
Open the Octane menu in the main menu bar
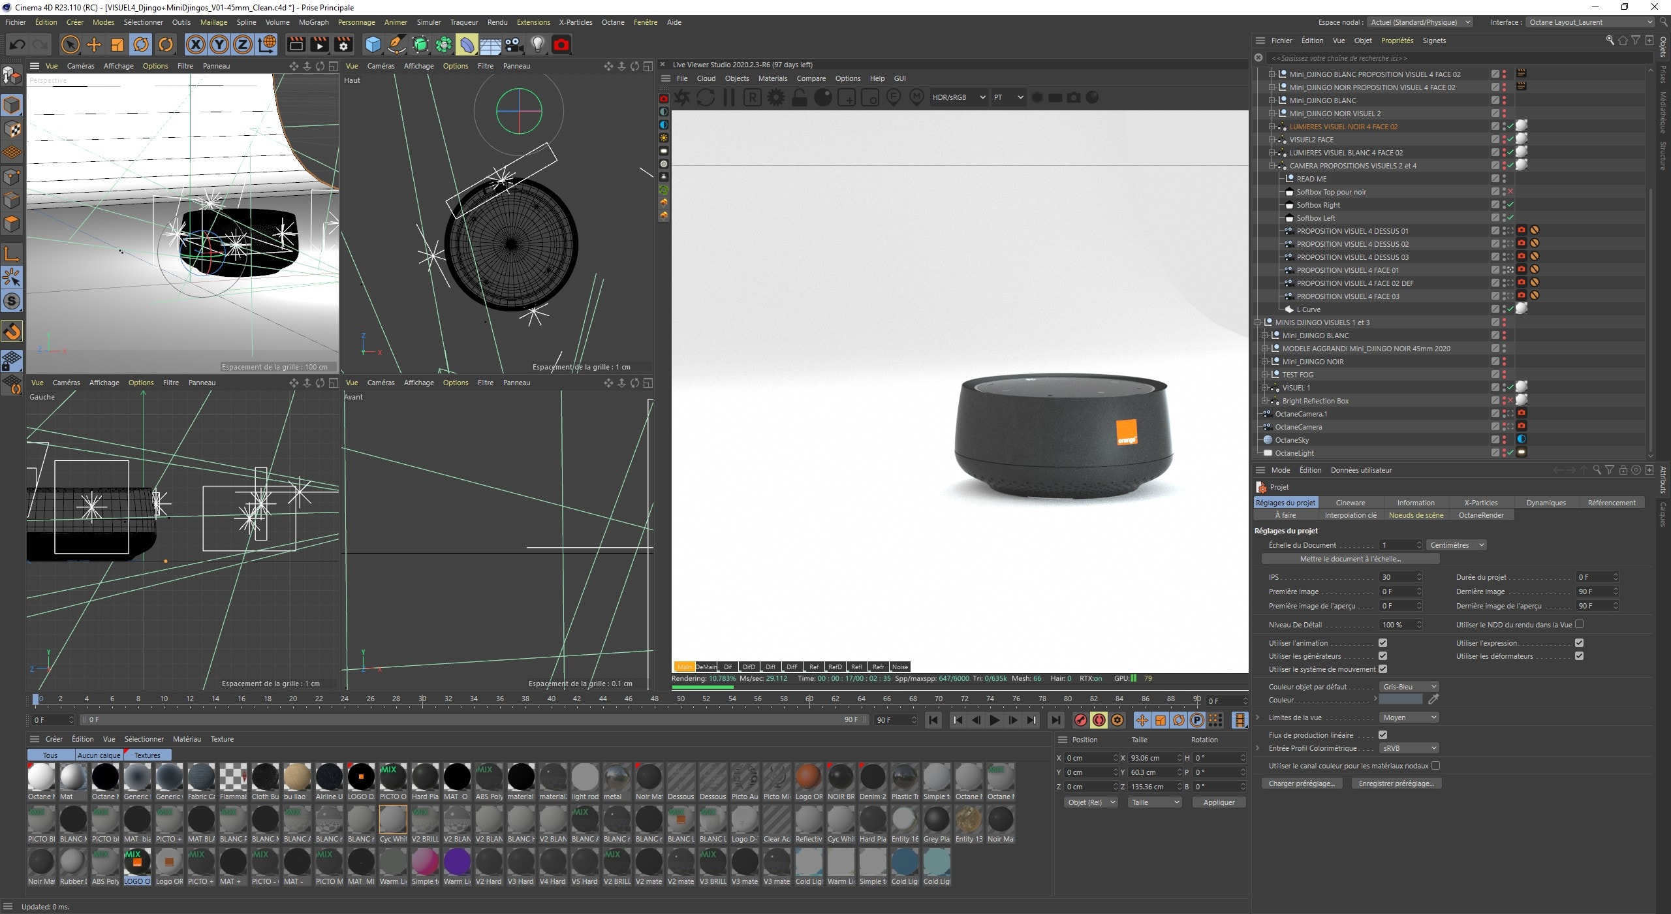[x=612, y=22]
